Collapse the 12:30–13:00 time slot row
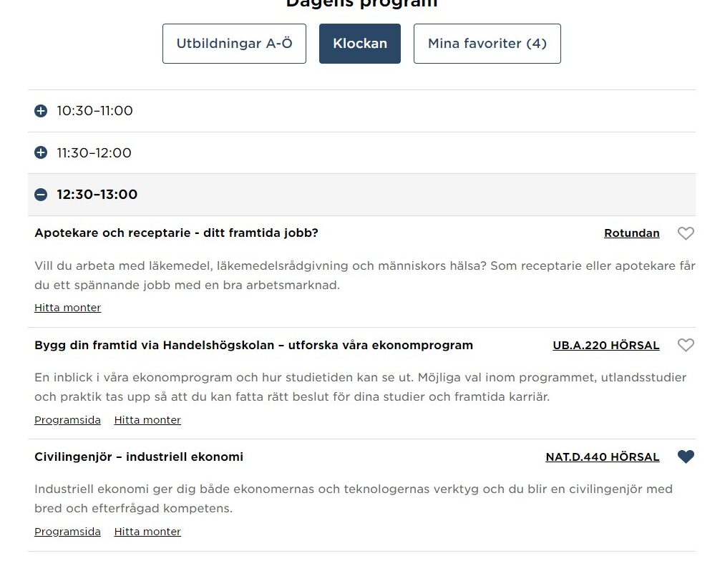 coord(362,195)
